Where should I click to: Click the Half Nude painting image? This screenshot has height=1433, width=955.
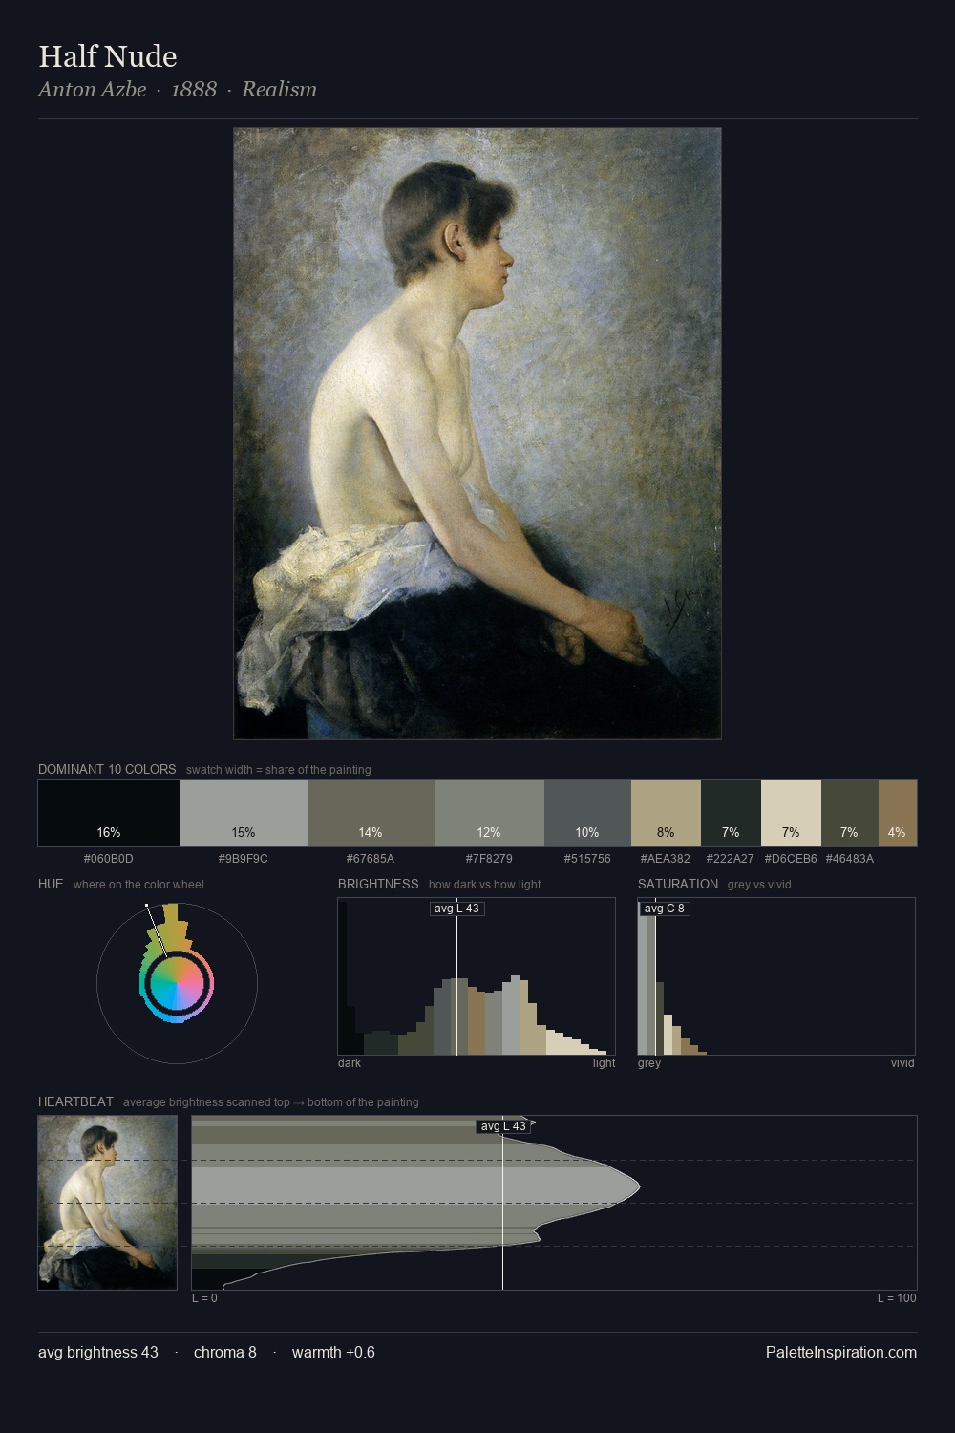(477, 434)
